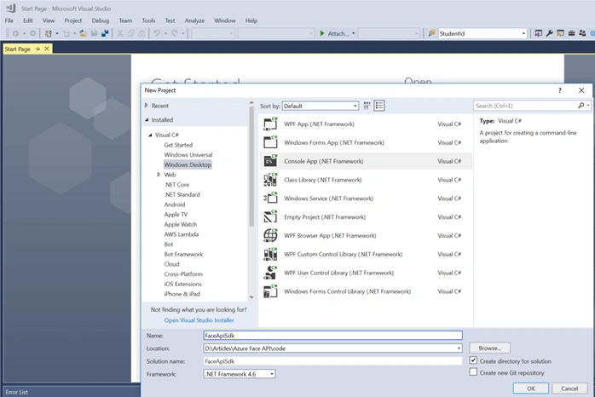Viewport: 595px width, 397px height.
Task: Select the Empty Project template icon
Action: pos(270,217)
